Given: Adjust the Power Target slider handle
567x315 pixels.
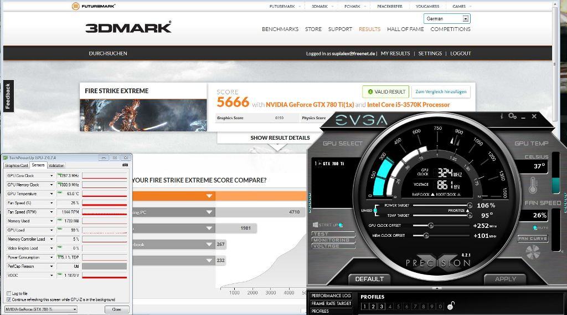Looking at the screenshot, I should (x=470, y=205).
